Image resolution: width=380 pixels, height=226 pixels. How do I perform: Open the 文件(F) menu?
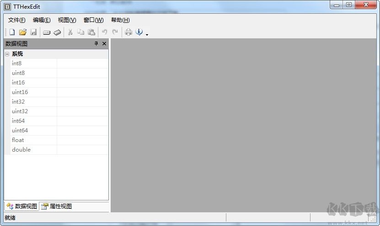pos(17,20)
